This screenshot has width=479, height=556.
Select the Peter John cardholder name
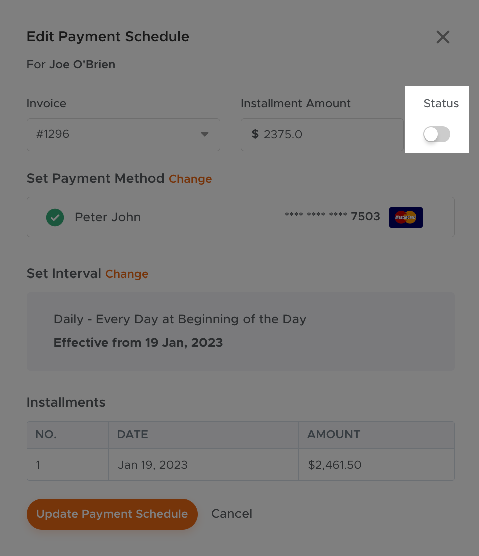coord(108,217)
